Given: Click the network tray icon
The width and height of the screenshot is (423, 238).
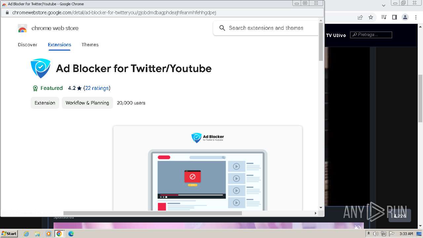Looking at the screenshot, I should pyautogui.click(x=384, y=234).
